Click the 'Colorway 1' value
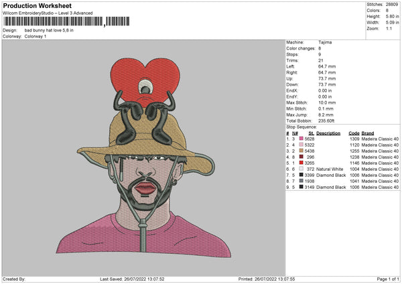This screenshot has width=402, height=284. click(x=36, y=36)
